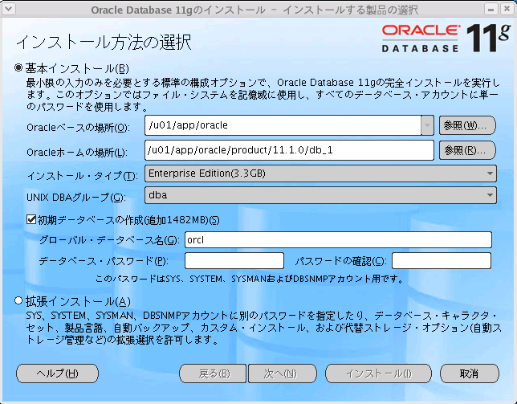
Task: Focus the データベース・パスワード input field
Action: point(234,261)
